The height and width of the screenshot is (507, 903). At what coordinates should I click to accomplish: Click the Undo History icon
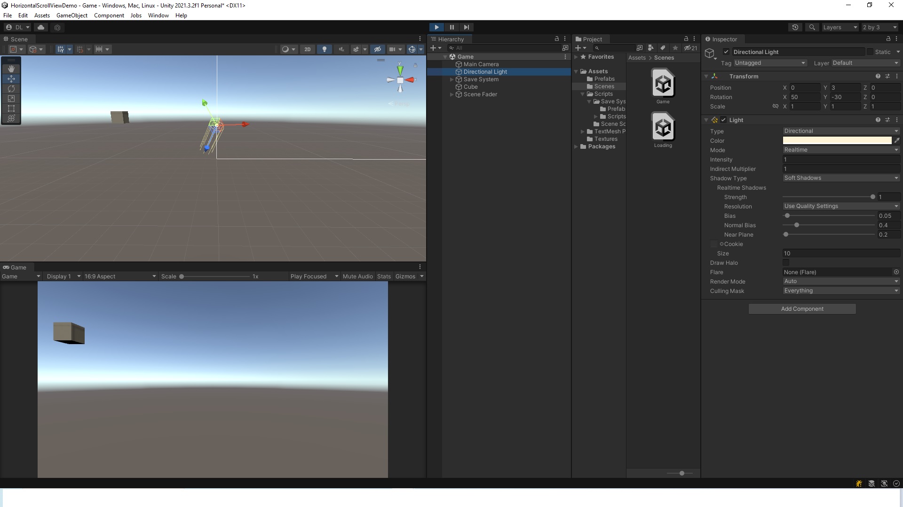[x=795, y=27]
